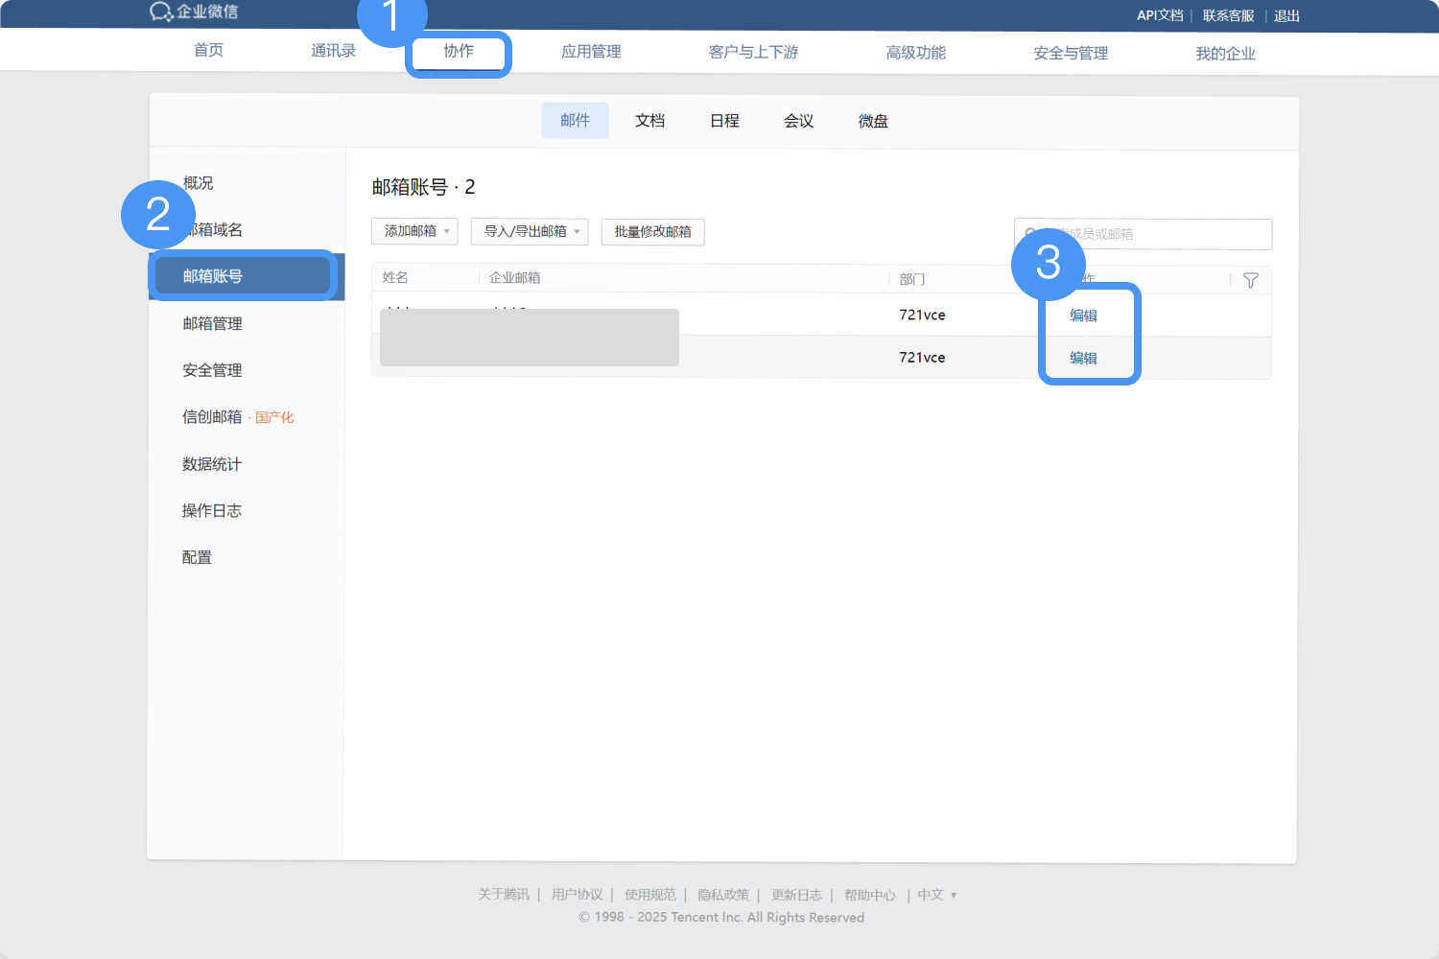Open 概况 in sidebar
1439x959 pixels.
pos(199,182)
